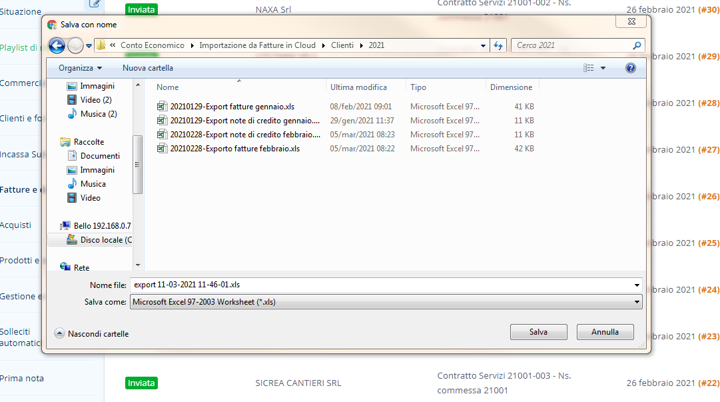The width and height of the screenshot is (720, 402).
Task: Select Bello 192.168.0.7 network drive
Action: click(x=102, y=226)
